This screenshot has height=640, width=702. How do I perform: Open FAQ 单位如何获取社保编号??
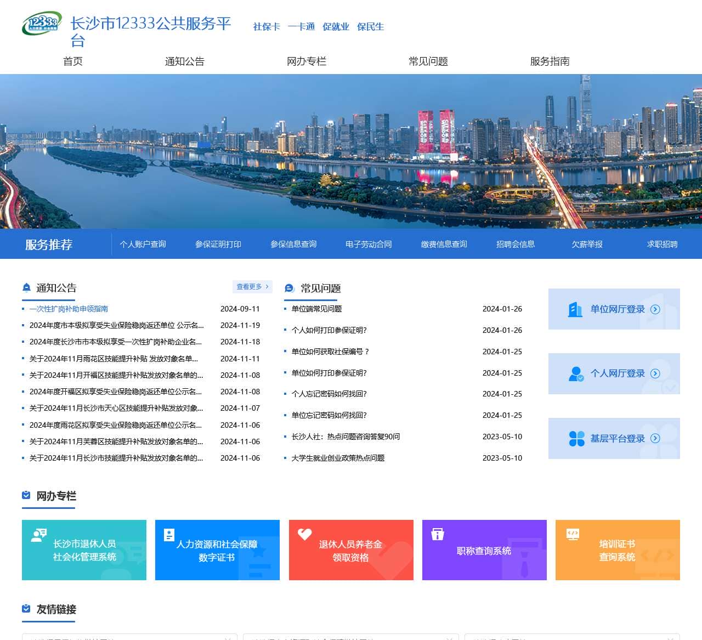click(330, 352)
